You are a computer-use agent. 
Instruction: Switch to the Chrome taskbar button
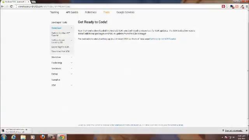62,137
